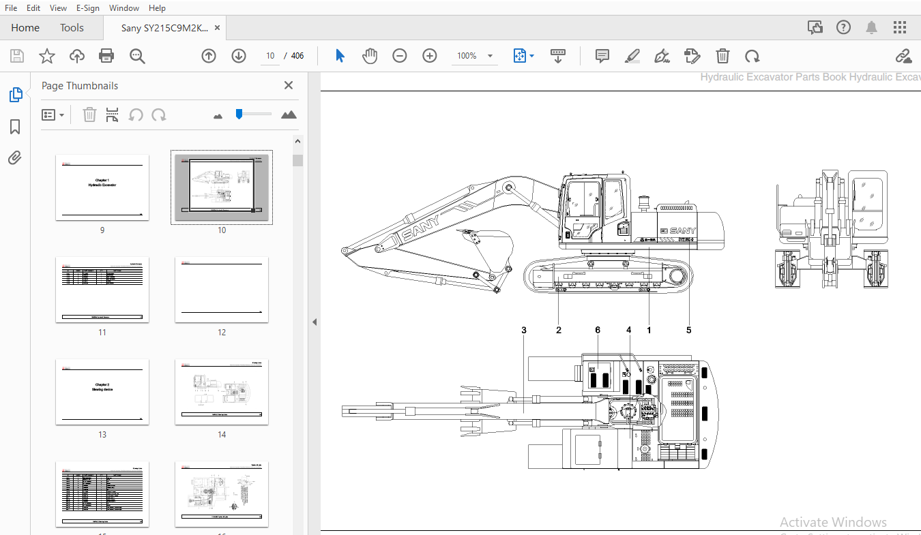The image size is (921, 535).
Task: Delete selected pages in thumbnails panel
Action: point(89,114)
